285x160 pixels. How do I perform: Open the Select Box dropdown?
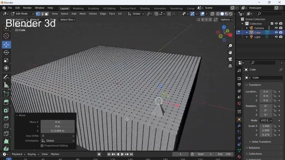coord(68,20)
